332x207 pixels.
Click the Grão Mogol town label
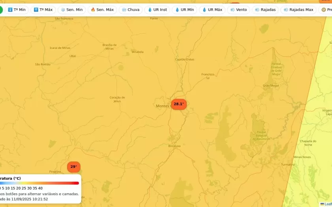271,86
